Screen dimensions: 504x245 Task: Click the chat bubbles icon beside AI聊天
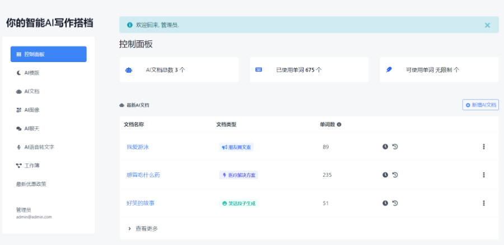point(18,129)
